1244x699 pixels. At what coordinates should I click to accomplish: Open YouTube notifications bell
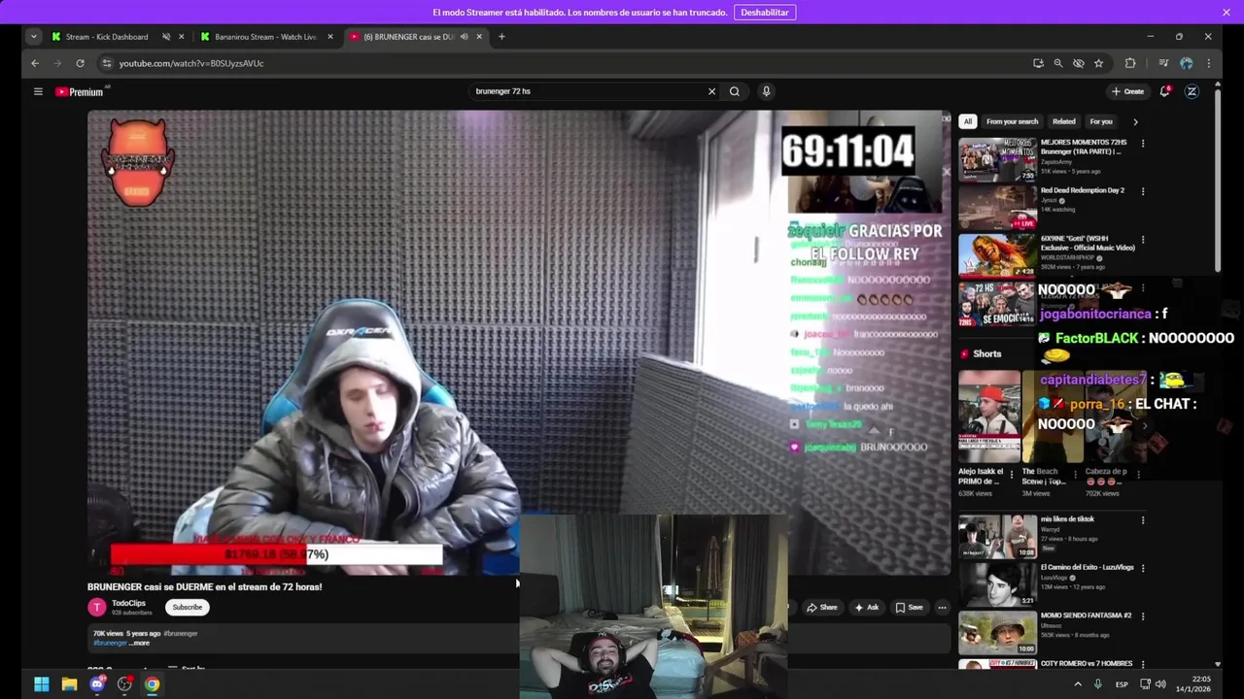click(x=1164, y=91)
